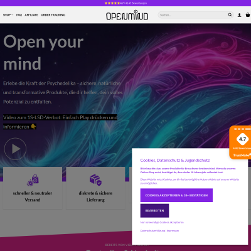The height and width of the screenshot is (251, 251).
Task: Open ORDER TRACKING page
Action: 53,15
